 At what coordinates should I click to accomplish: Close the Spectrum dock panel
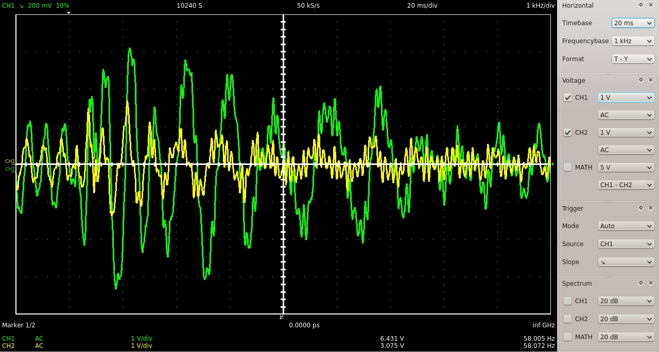pos(651,283)
